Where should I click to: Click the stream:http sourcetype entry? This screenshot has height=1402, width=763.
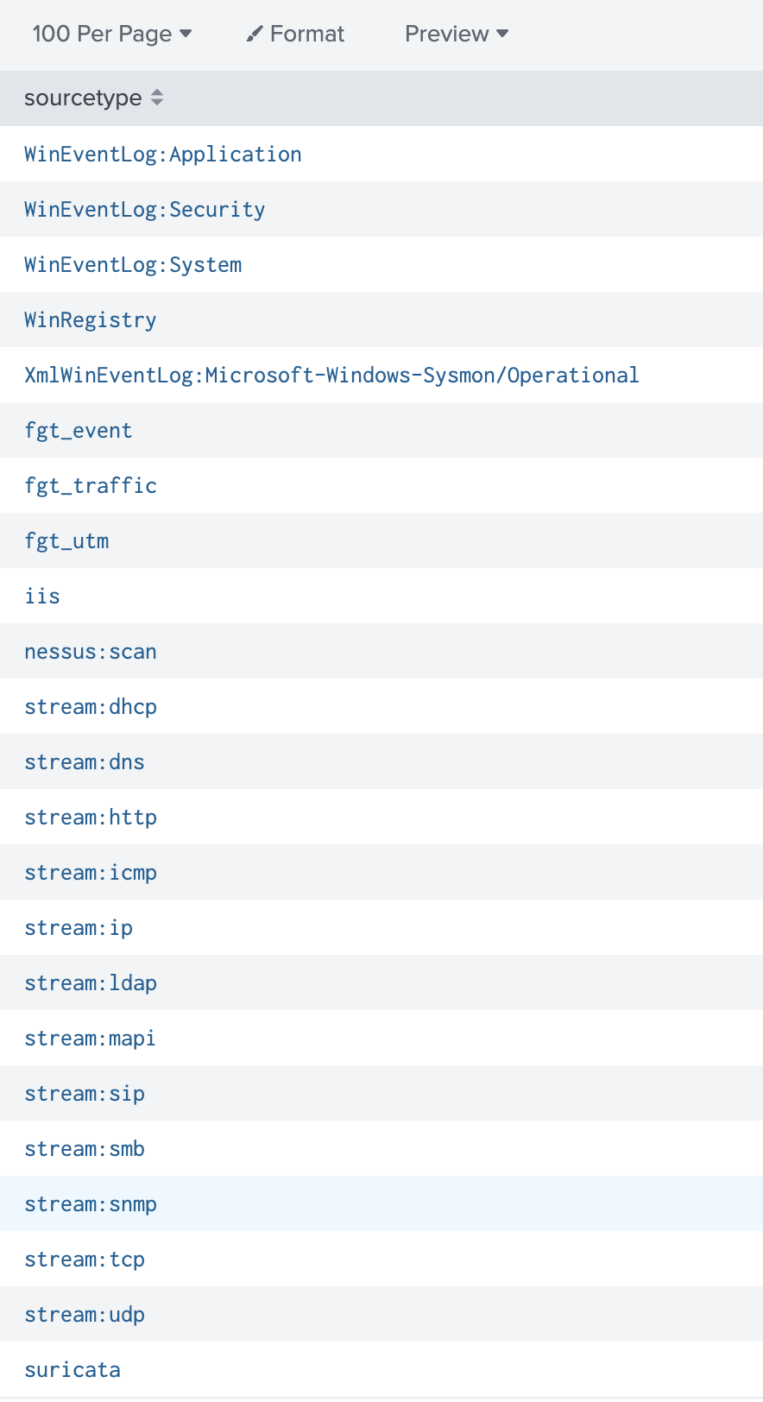(x=91, y=817)
